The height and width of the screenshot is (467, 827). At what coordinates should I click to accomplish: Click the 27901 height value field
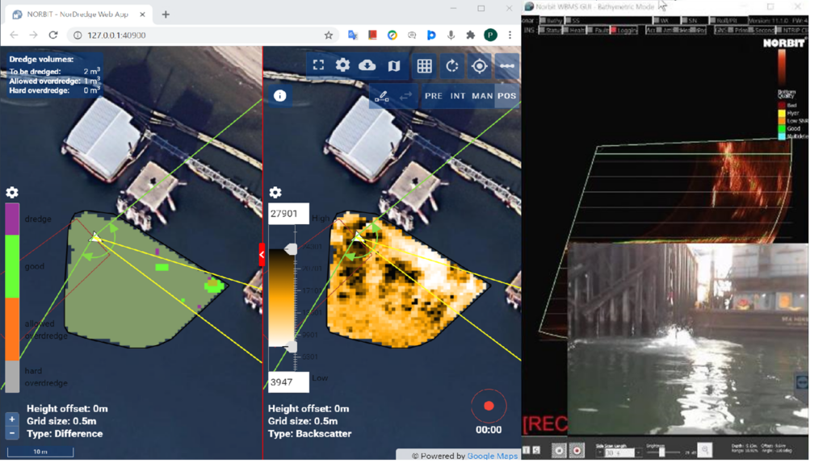(x=288, y=213)
